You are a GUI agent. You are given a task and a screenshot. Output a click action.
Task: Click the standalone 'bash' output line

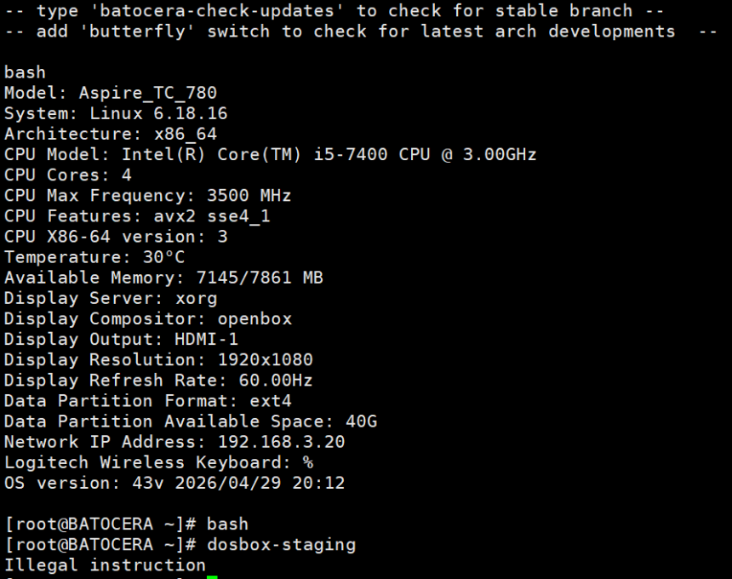pyautogui.click(x=26, y=72)
